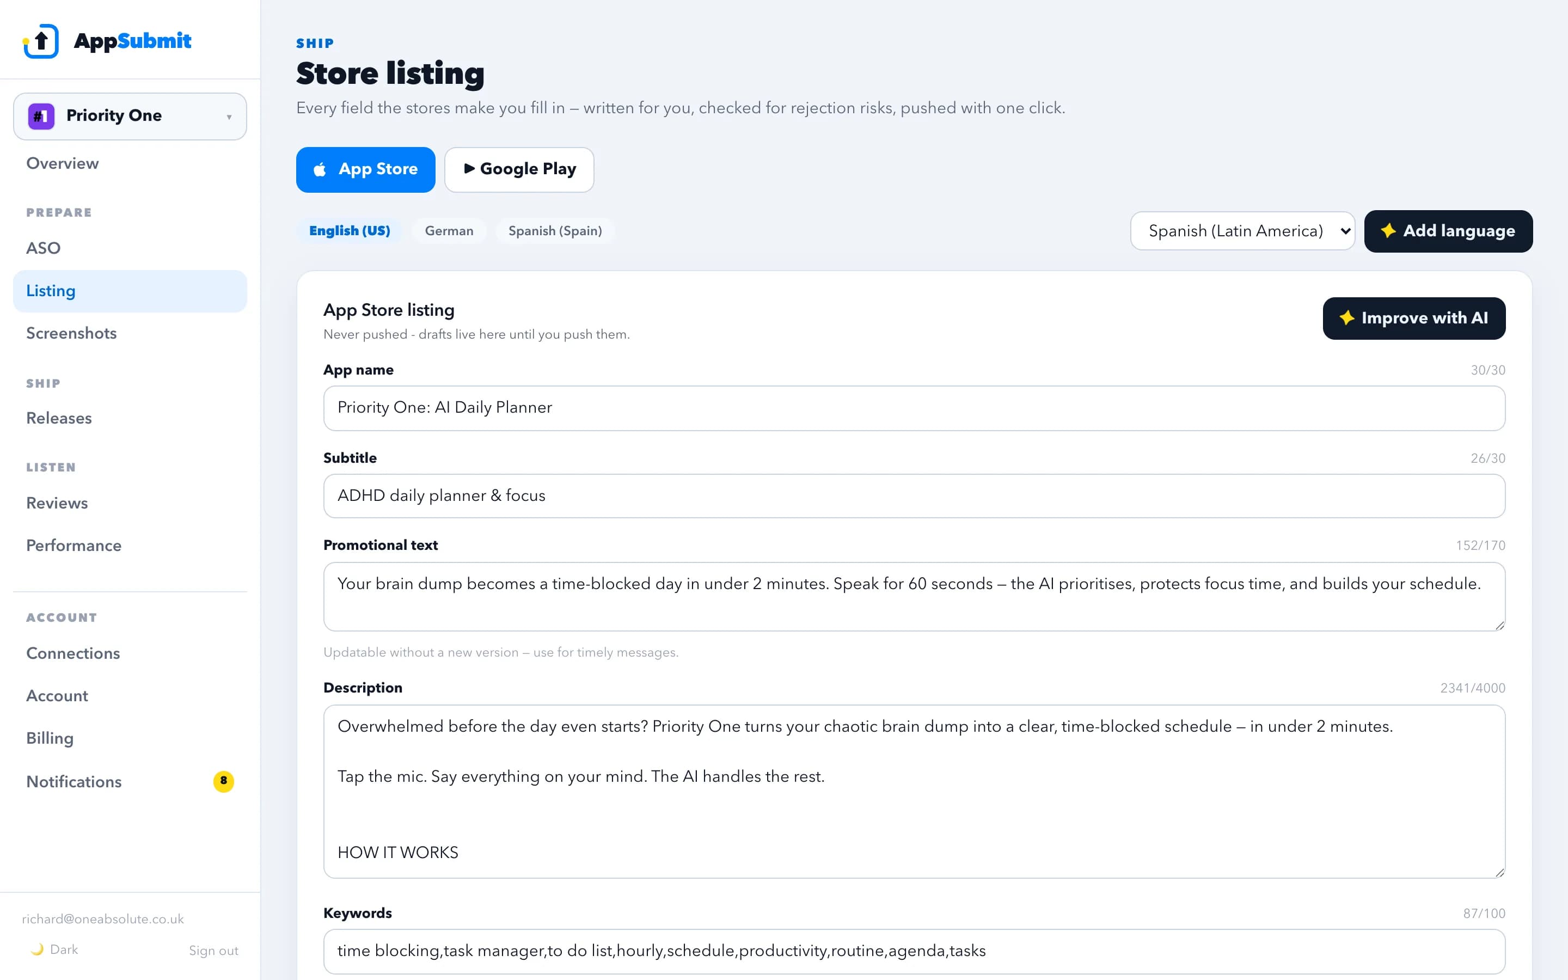Click the App name input field

click(x=914, y=408)
